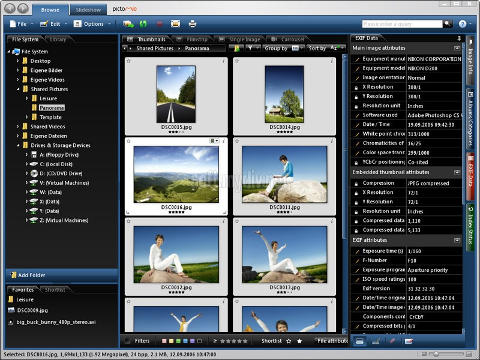This screenshot has height=360, width=480.
Task: Switch to the Slideshow tab
Action: pos(88,10)
